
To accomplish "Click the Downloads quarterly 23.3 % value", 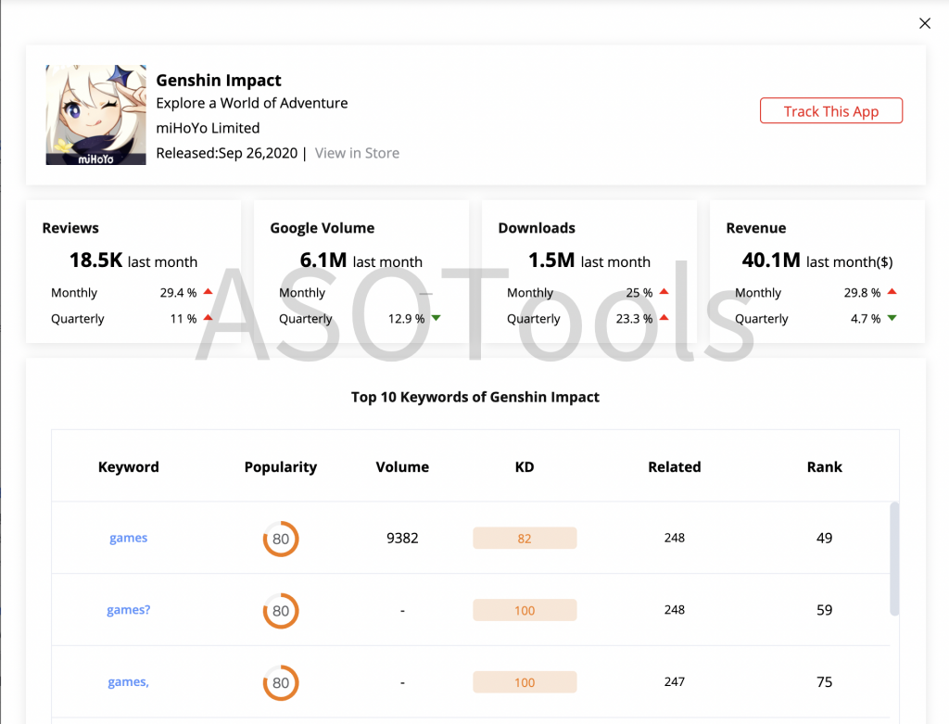I will point(634,318).
